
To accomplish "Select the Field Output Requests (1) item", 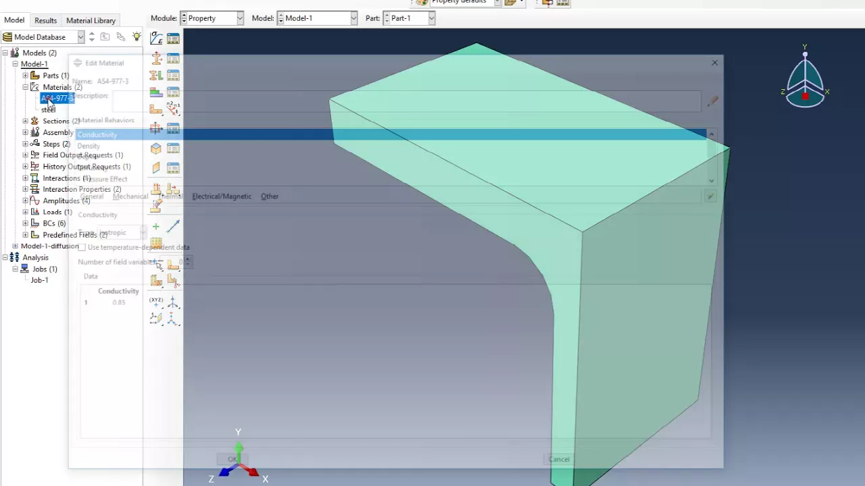I will tap(82, 155).
